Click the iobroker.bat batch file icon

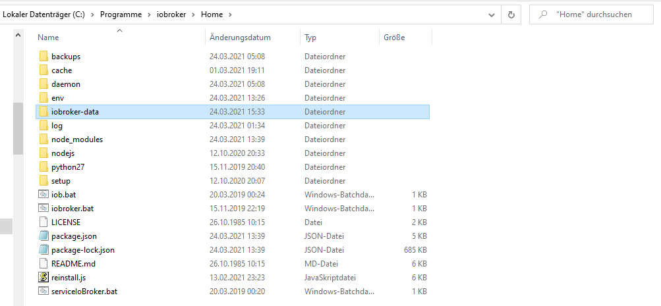(x=43, y=209)
